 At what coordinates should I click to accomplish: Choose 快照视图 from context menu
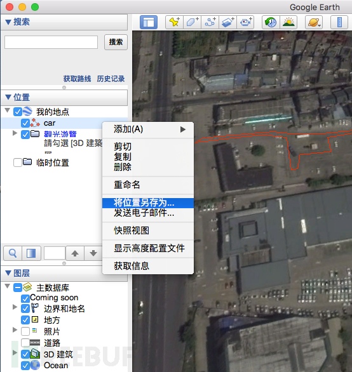148,230
